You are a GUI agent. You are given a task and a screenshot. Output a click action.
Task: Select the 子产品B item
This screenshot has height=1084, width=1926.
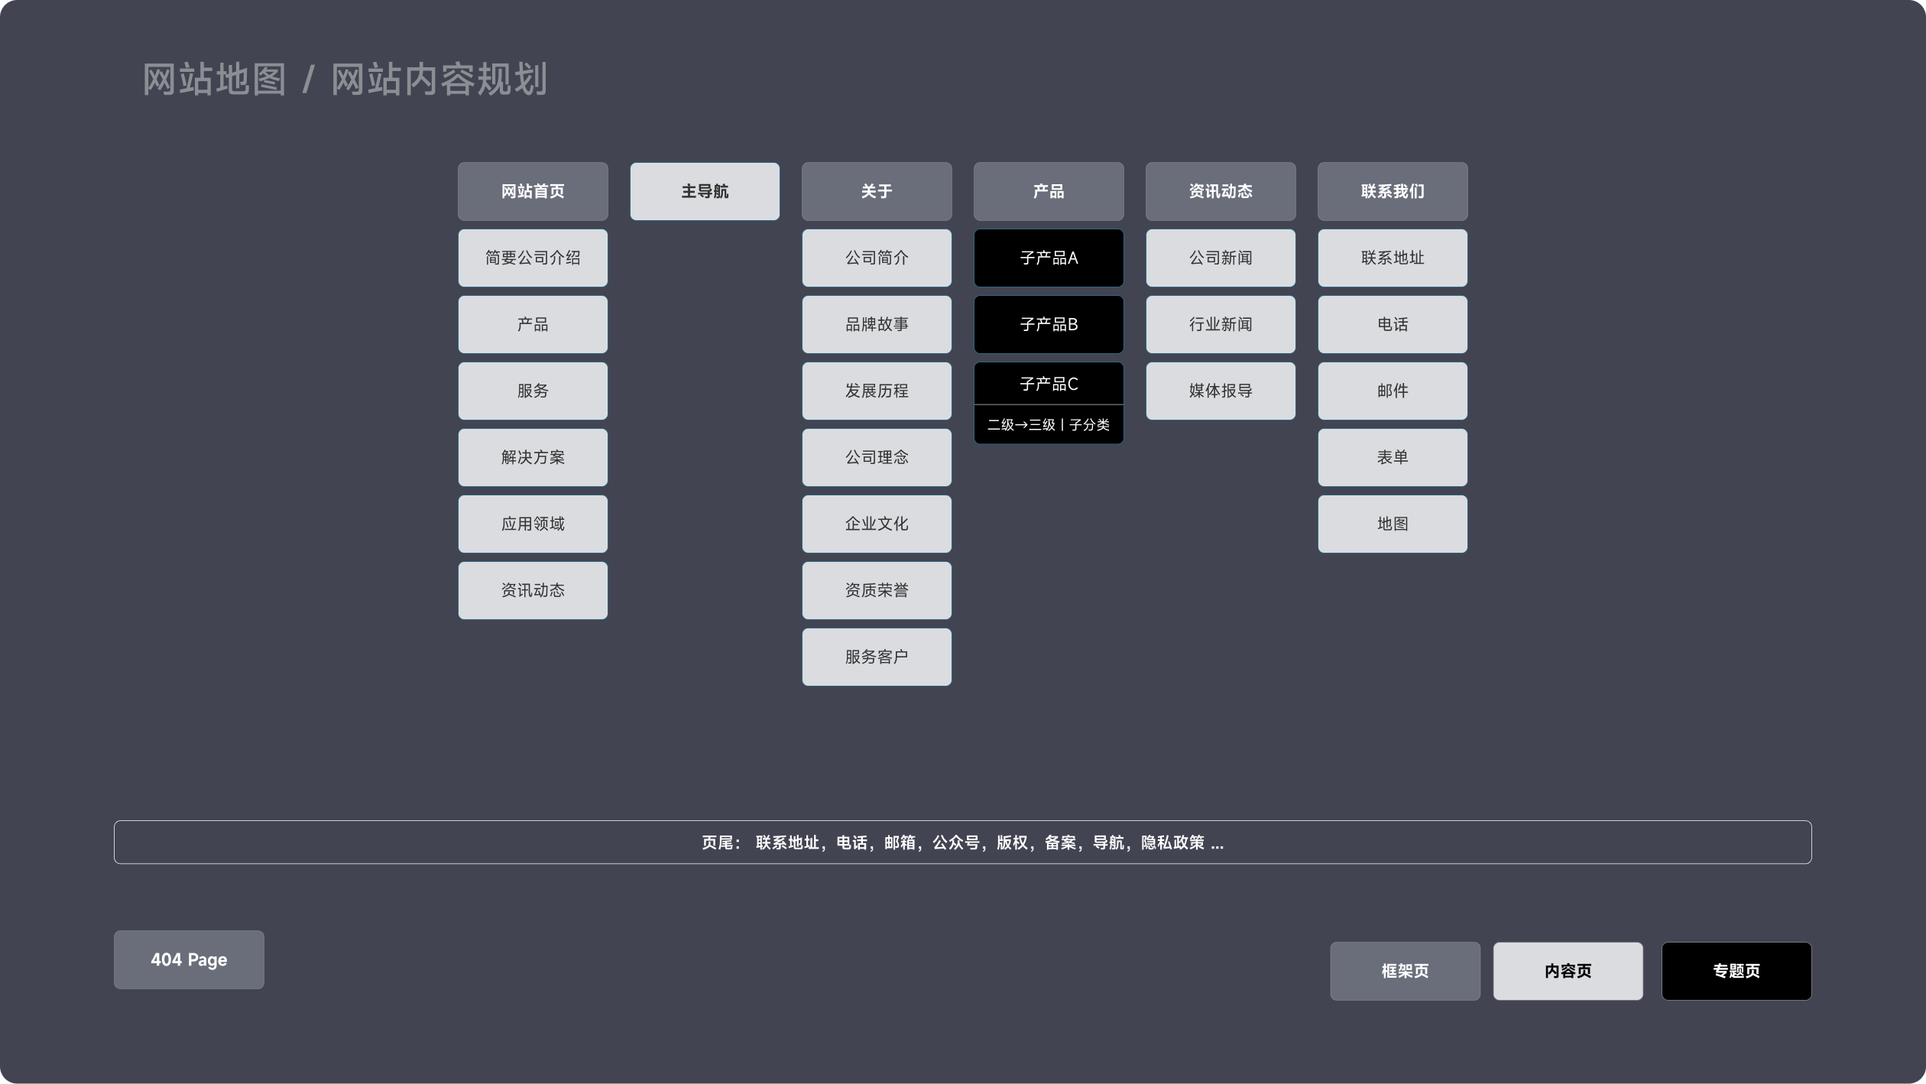point(1049,324)
